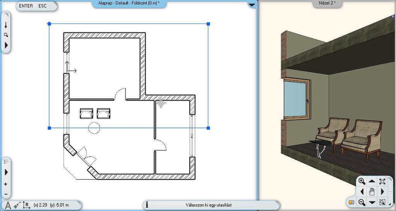Click the crosshair target marker in the floor plan
396x211 pixels.
(x=161, y=103)
